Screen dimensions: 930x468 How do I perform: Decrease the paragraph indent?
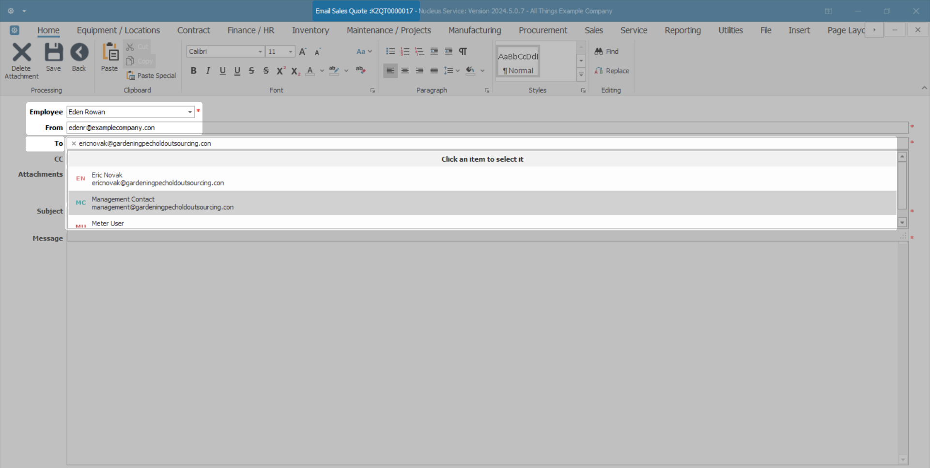pyautogui.click(x=434, y=51)
